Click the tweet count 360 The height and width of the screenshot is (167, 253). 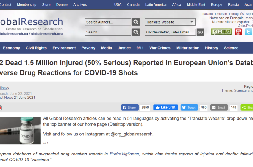pos(204,108)
